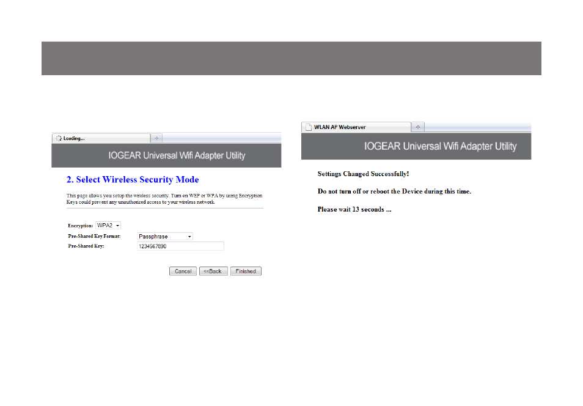Click the 'Do not turn off or reboot' warning text
This screenshot has height=406, width=583.
(x=394, y=191)
